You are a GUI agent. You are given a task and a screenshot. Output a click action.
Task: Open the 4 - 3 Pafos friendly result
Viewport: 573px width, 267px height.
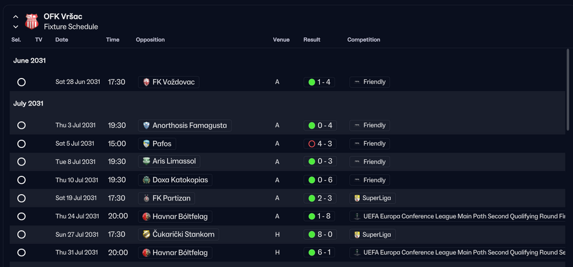(320, 144)
